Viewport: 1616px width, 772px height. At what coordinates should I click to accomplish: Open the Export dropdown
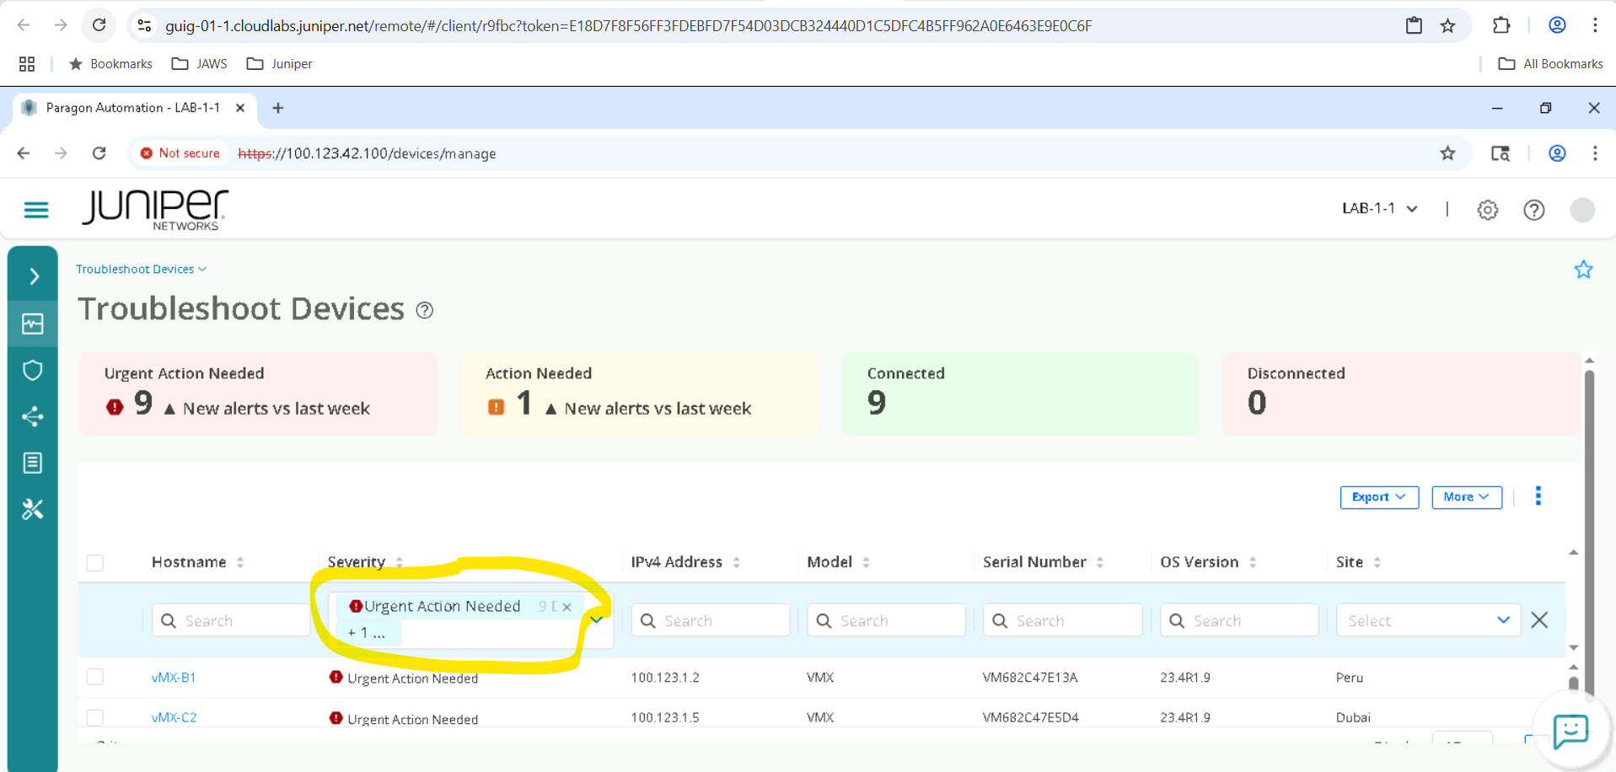pyautogui.click(x=1378, y=497)
